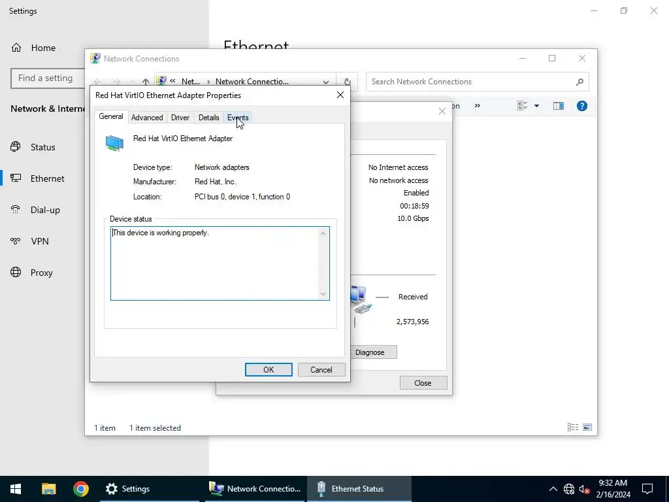
Task: Open the Windows Start menu
Action: coord(16,489)
